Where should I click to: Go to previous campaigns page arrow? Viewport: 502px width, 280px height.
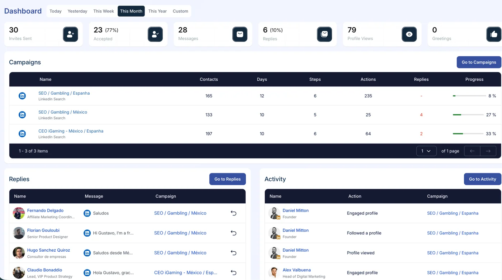472,151
